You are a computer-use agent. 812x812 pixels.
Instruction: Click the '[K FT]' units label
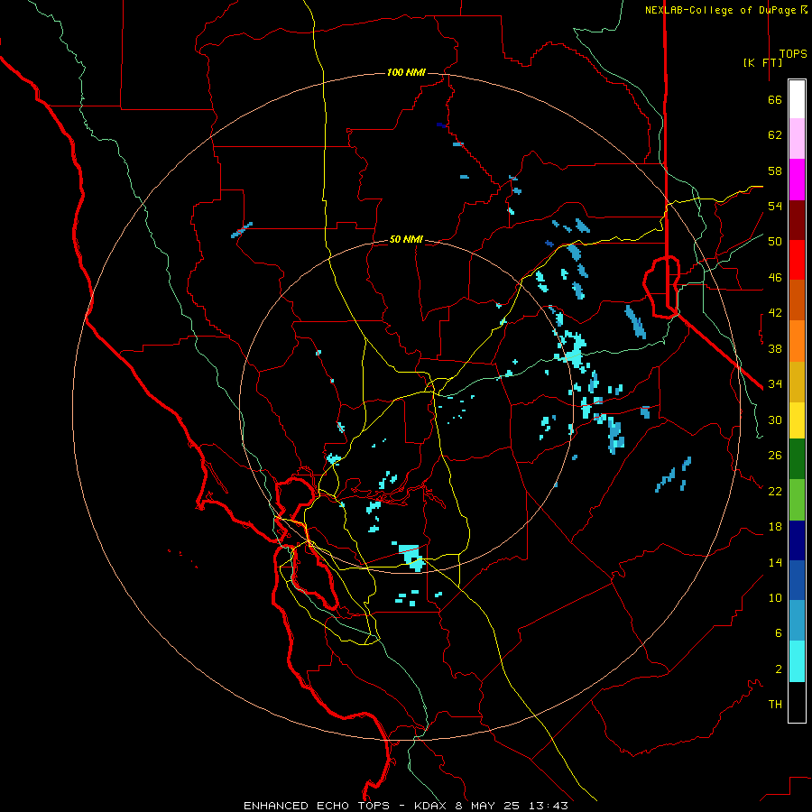(763, 62)
